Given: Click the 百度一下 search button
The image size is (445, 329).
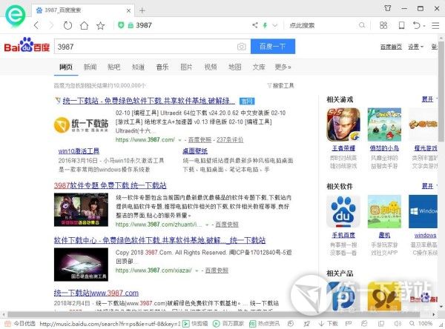Looking at the screenshot, I should coord(273,47).
